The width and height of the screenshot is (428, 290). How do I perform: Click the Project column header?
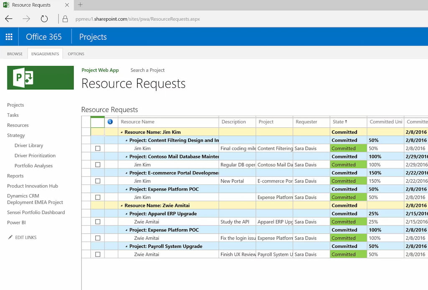click(274, 122)
